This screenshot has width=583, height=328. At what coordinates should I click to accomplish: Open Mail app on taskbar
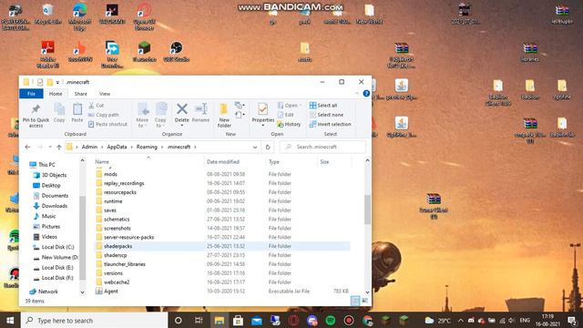[x=257, y=320]
